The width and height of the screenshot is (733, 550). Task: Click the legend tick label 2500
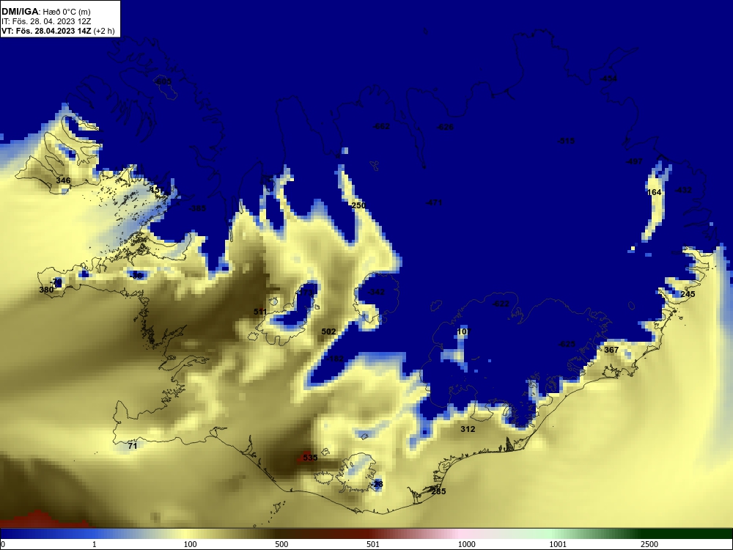(x=649, y=544)
